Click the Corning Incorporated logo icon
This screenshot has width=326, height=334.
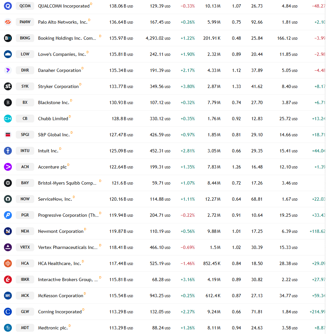click(8, 311)
